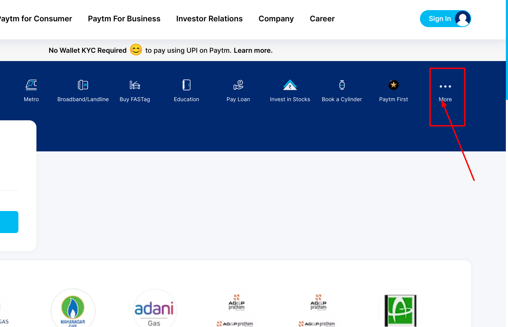Screen dimensions: 508x327
Task: Open the Paytm First star icon
Action: point(393,85)
